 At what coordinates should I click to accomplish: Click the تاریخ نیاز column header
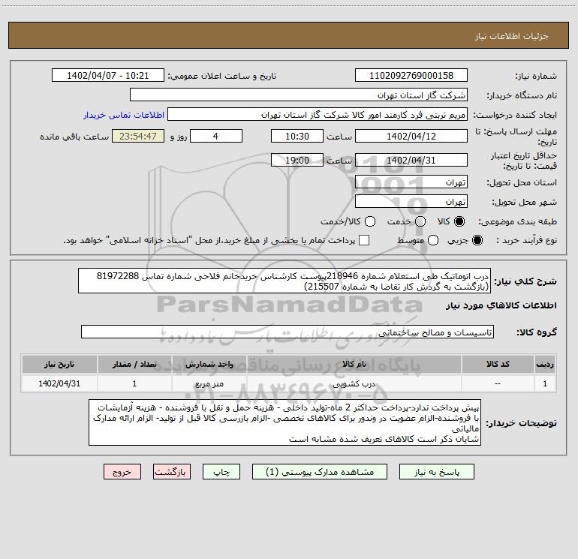pos(59,364)
